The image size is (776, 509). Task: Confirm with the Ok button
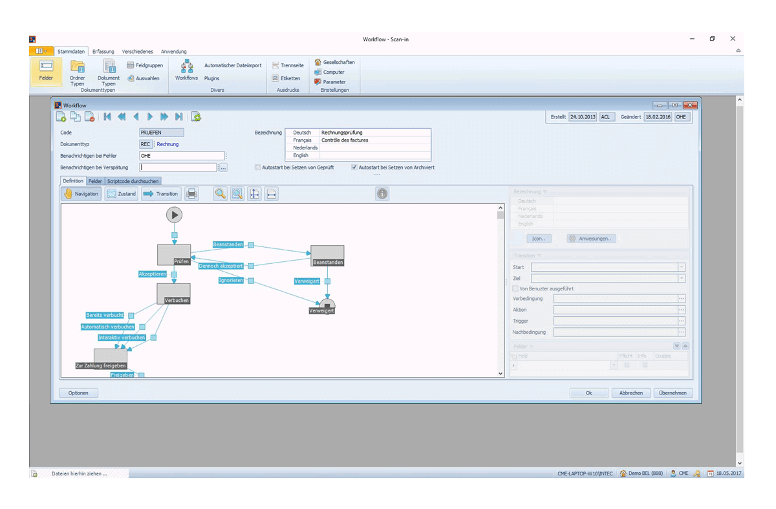[x=588, y=393]
